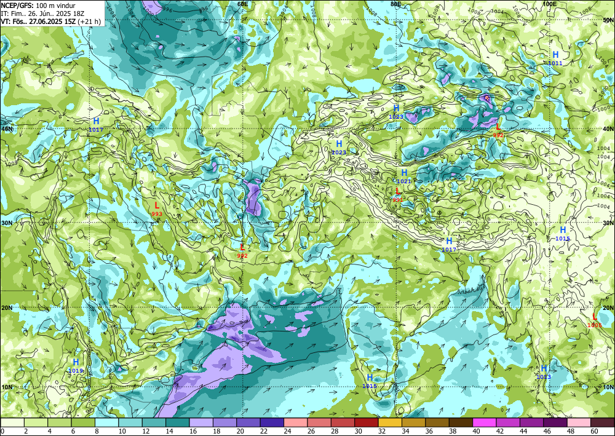Select the 2–4 light green legend swatch
This screenshot has height=436, width=615.
point(36,422)
